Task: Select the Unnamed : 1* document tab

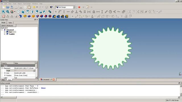Action: (47, 80)
